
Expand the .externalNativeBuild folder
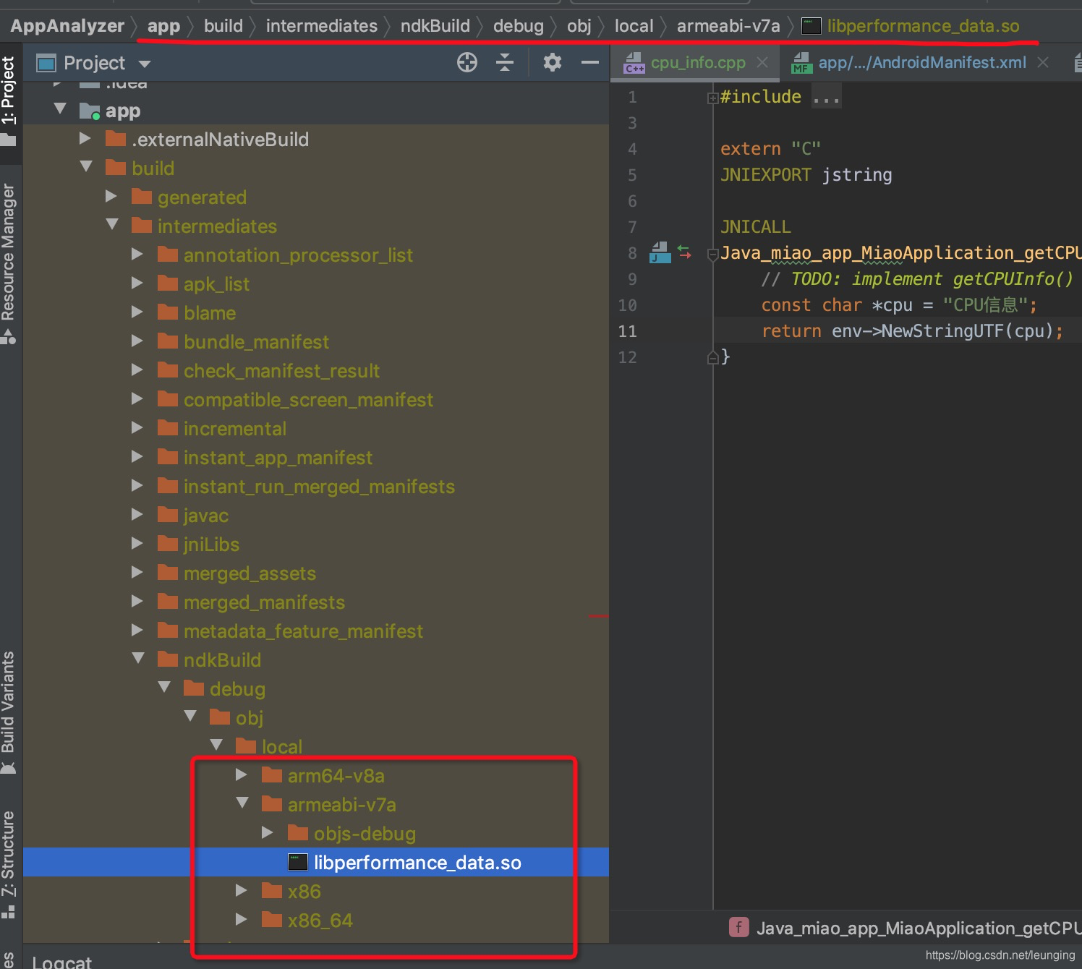tap(85, 138)
